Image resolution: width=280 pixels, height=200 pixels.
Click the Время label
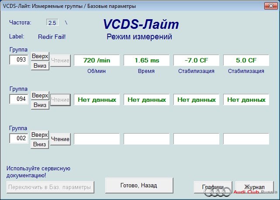point(146,71)
